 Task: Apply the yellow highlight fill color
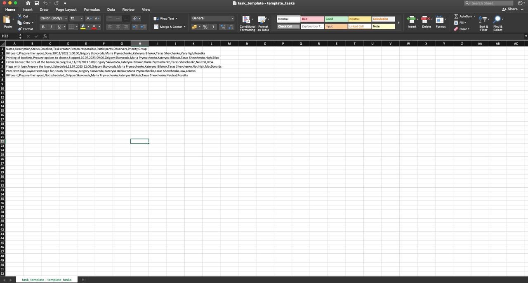(83, 27)
